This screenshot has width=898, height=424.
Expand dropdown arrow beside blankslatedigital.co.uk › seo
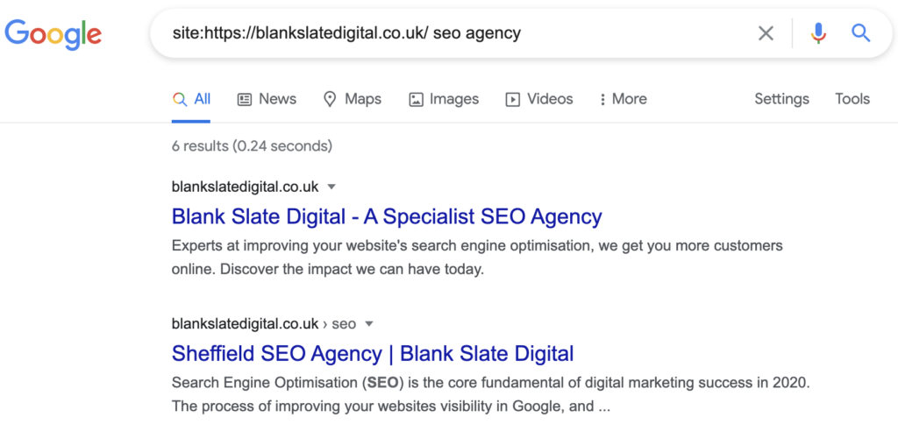tap(369, 324)
